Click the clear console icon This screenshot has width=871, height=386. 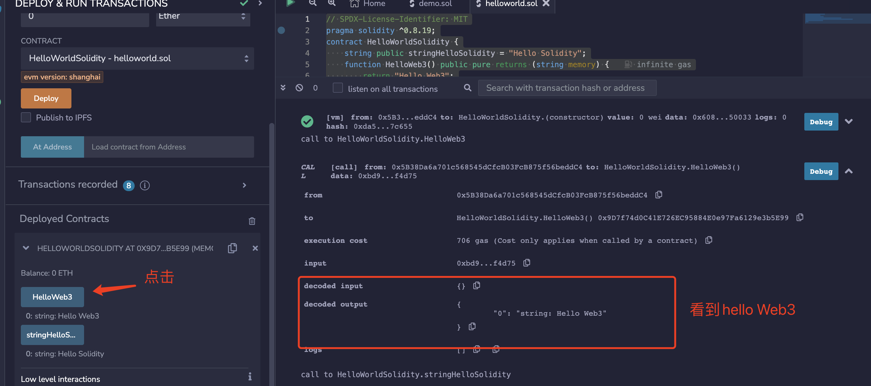point(299,88)
